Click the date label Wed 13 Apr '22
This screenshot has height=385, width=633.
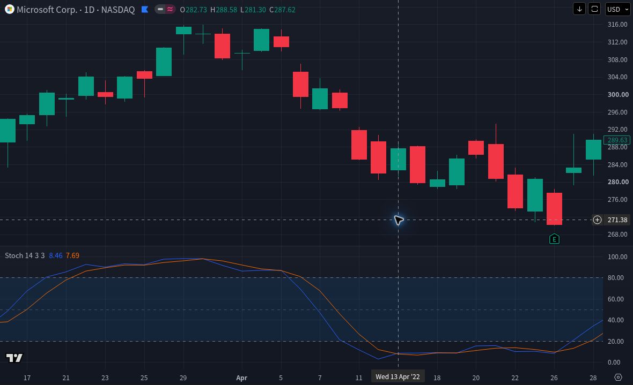[398, 376]
